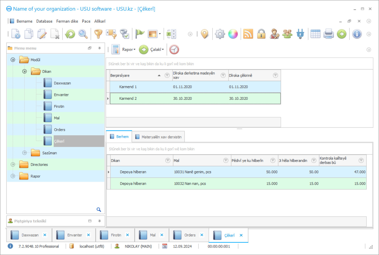379x255 pixels.
Task: Close the Orders bottom tab
Action: tap(202, 235)
